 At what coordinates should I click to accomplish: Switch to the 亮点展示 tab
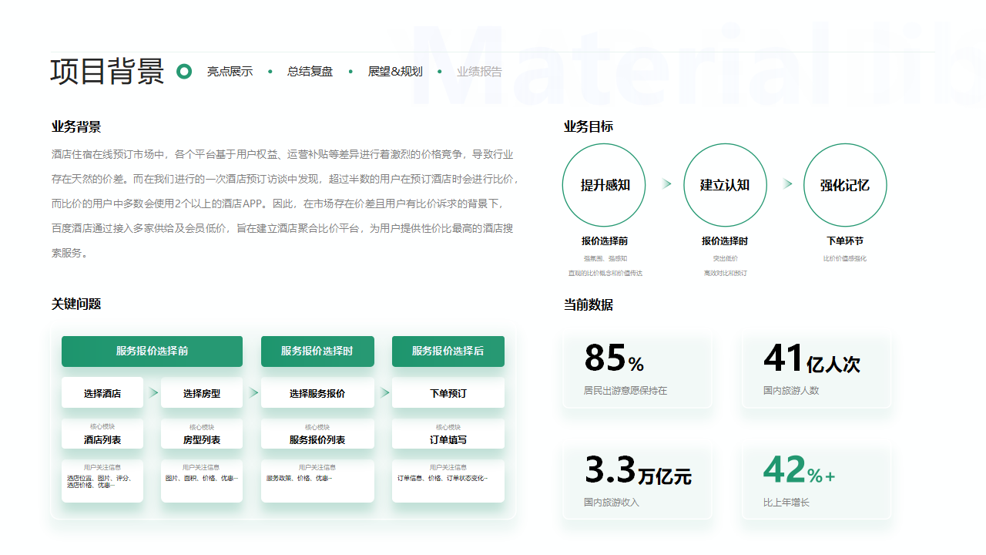230,72
